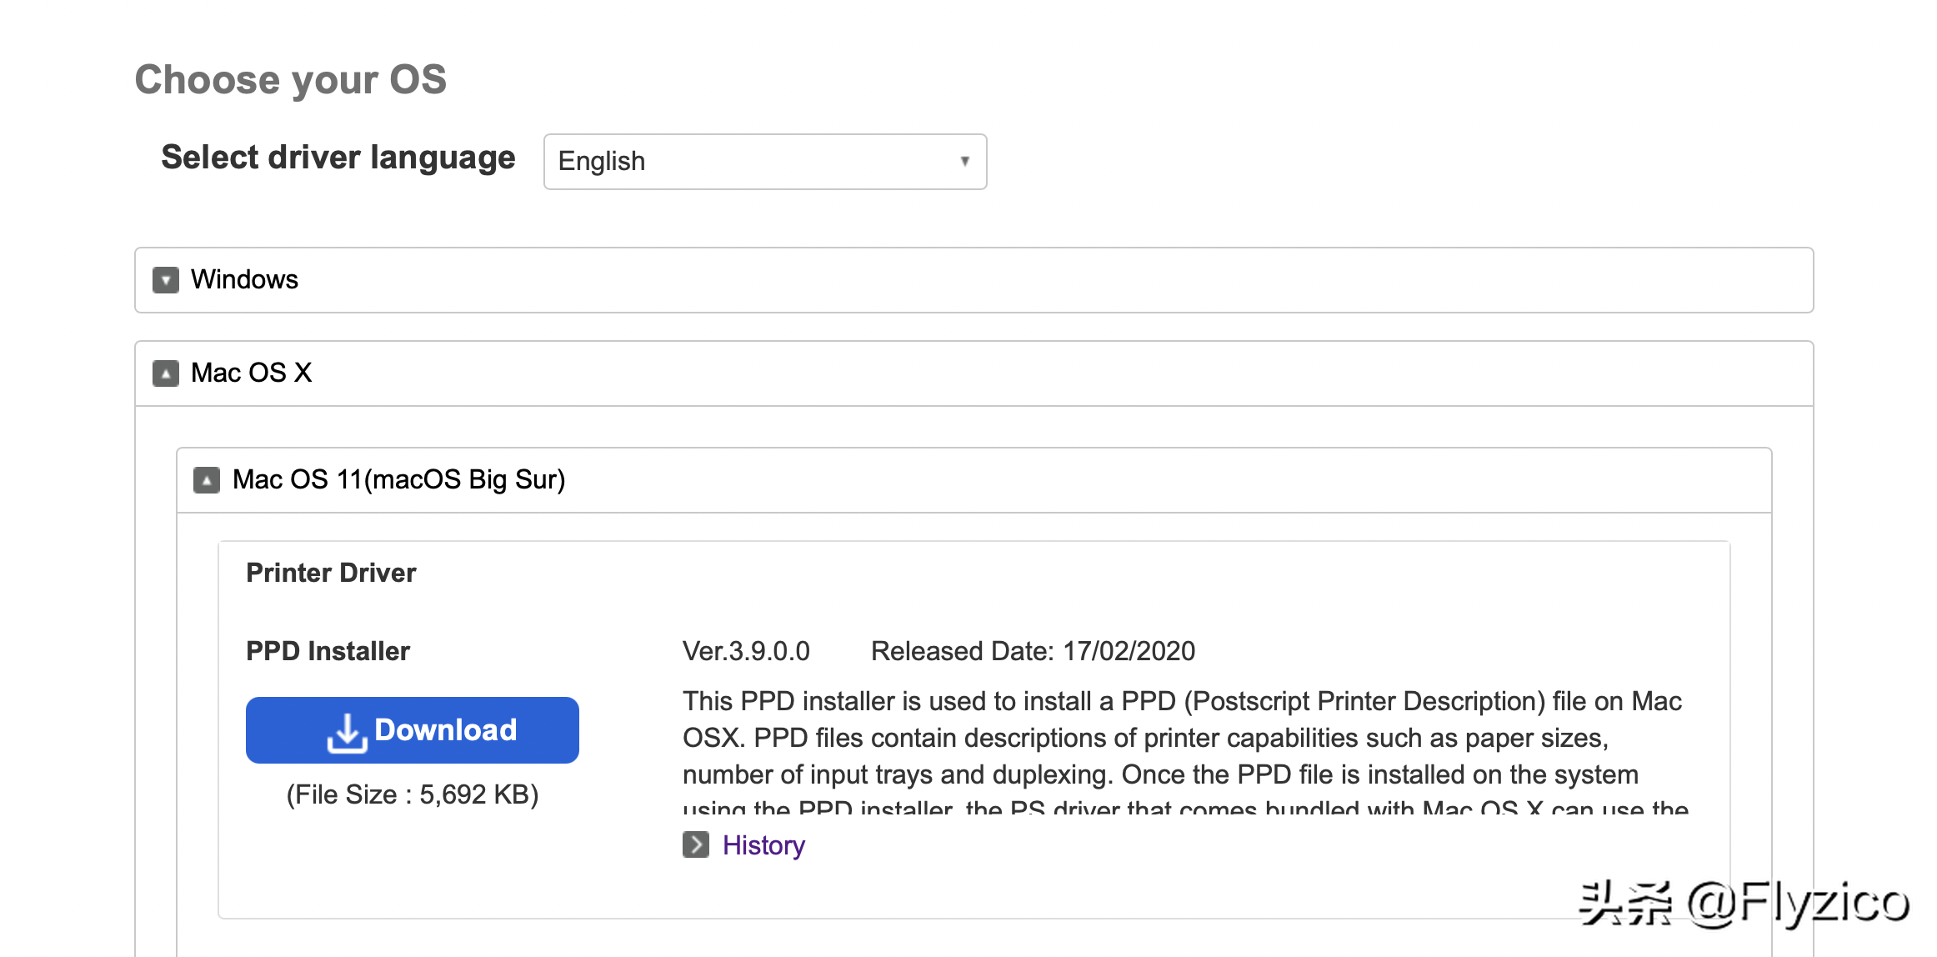Image resolution: width=1937 pixels, height=957 pixels.
Task: Click the Released Date 17/02/2020 text
Action: [x=1033, y=651]
